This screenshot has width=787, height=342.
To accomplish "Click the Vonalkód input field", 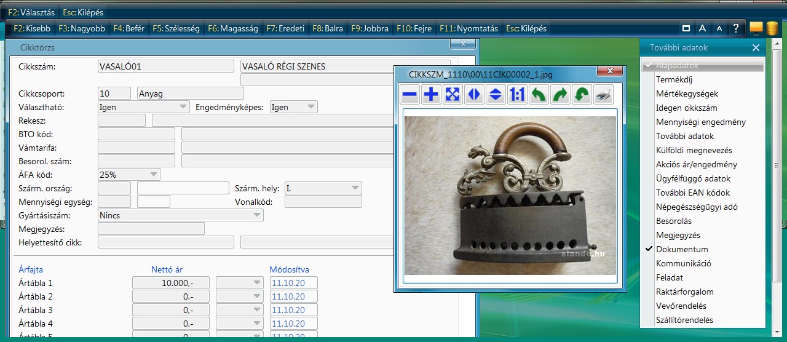I will [323, 202].
